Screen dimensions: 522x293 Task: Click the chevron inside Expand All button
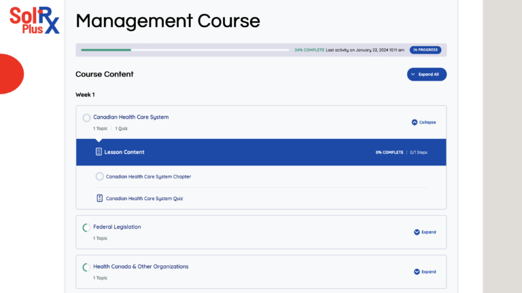coord(413,75)
